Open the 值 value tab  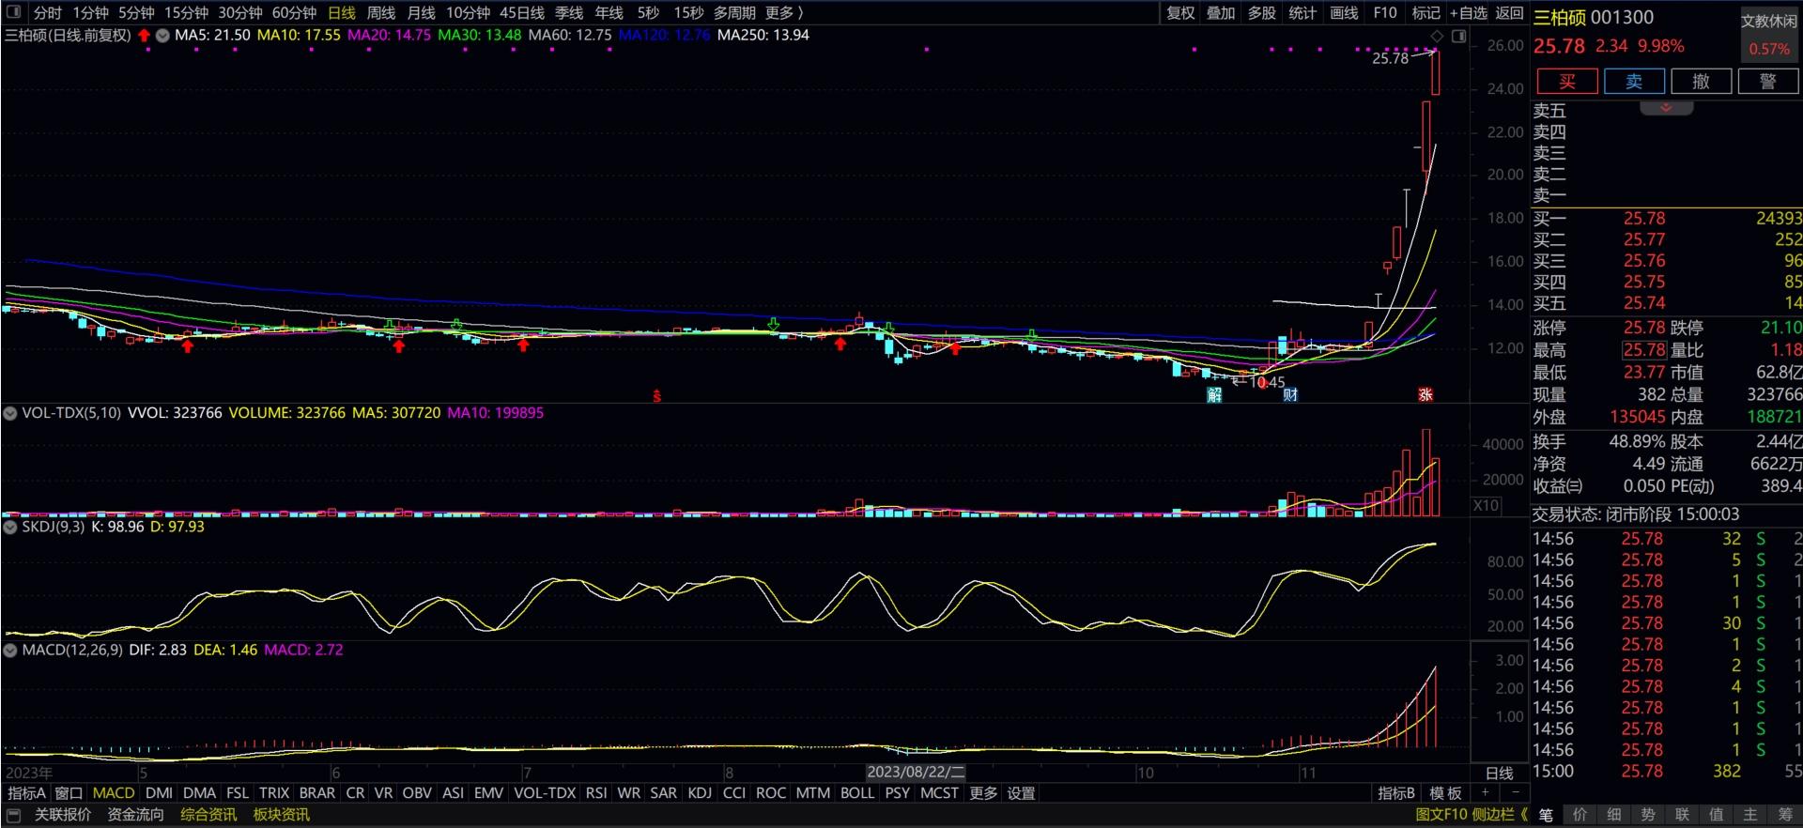(1717, 815)
